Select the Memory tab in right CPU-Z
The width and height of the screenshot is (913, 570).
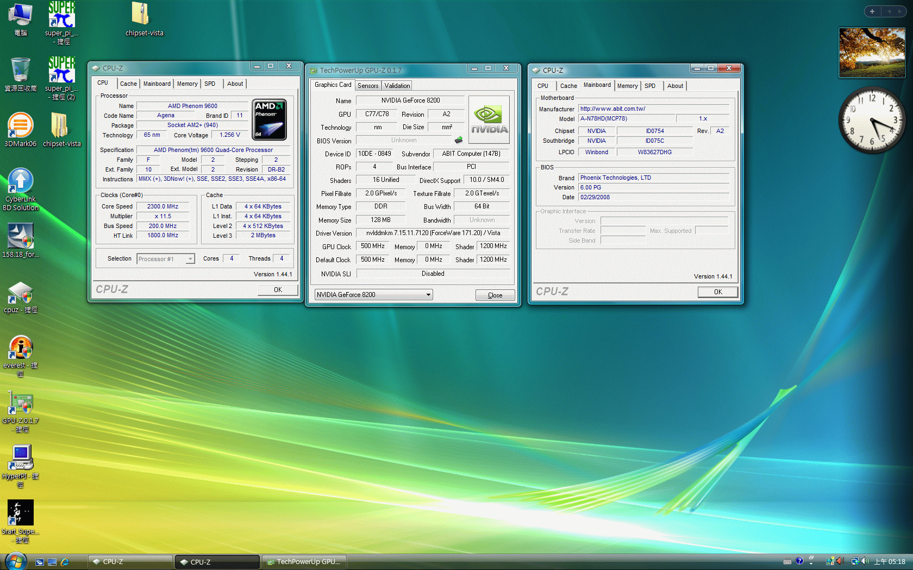[x=627, y=86]
